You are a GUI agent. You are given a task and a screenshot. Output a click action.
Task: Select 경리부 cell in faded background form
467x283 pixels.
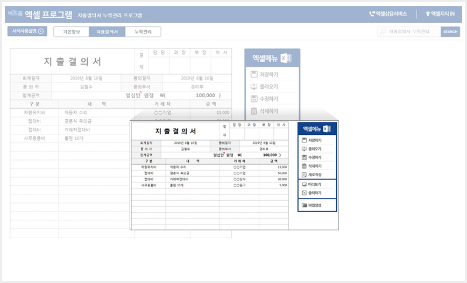[x=197, y=87]
